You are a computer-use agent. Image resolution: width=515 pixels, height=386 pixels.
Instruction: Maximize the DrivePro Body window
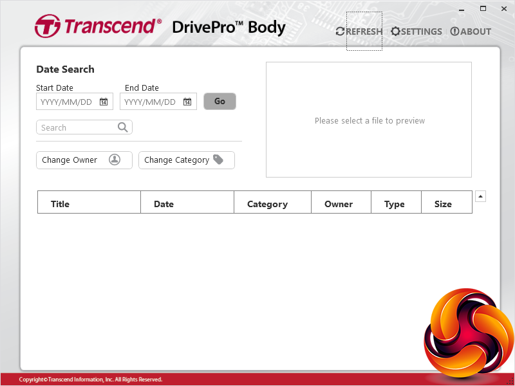483,9
